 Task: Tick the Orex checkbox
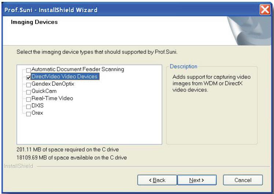pyautogui.click(x=28, y=114)
